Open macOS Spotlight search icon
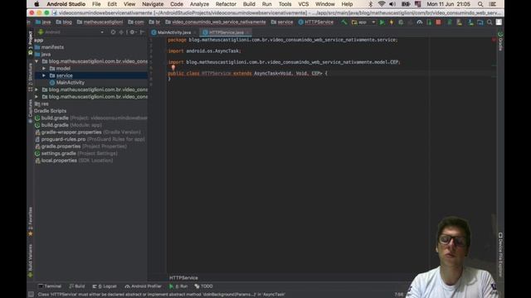Image resolution: width=531 pixels, height=298 pixels. [480, 4]
